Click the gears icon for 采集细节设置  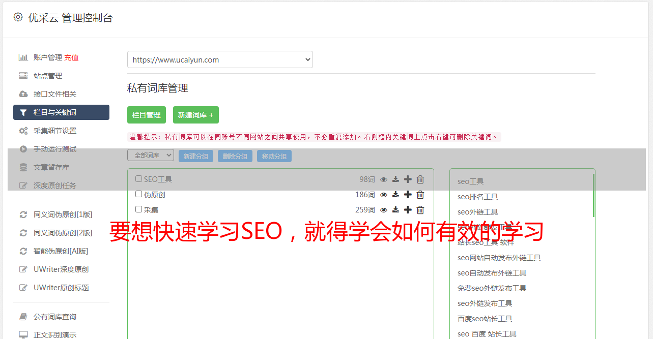tap(23, 131)
